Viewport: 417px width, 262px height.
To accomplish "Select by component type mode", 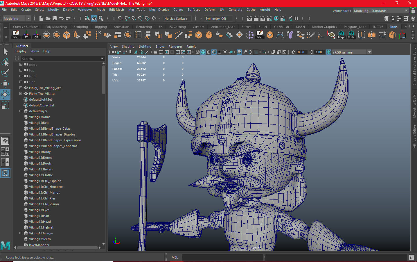I will (101, 18).
